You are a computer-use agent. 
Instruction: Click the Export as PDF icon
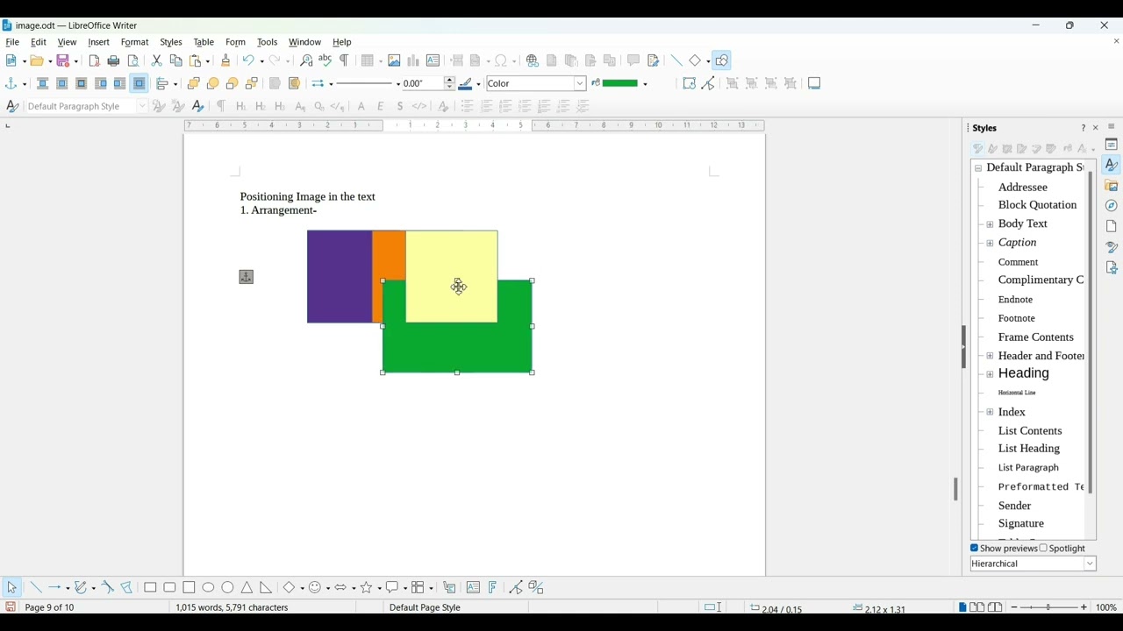95,61
